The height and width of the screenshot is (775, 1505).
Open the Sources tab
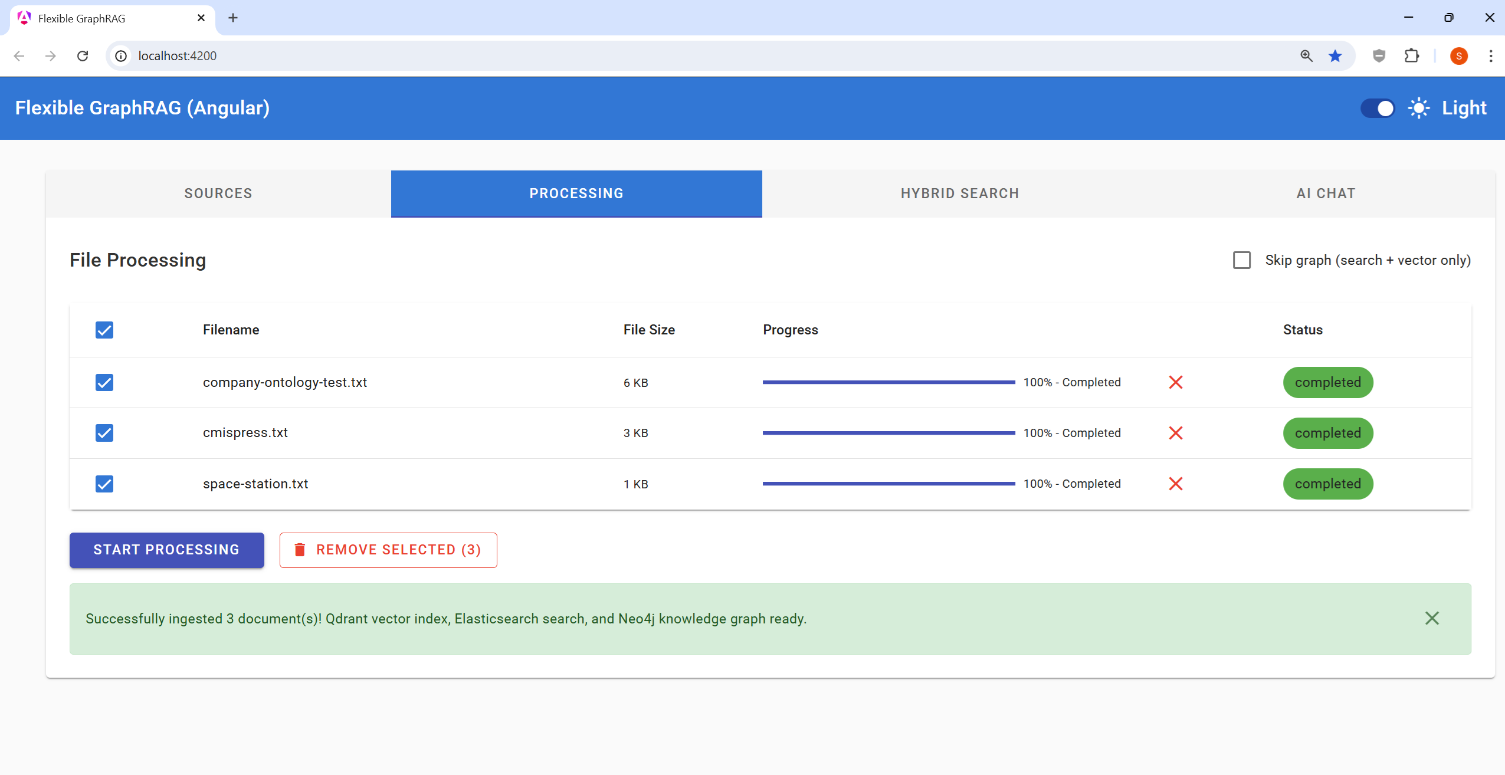[x=218, y=193]
